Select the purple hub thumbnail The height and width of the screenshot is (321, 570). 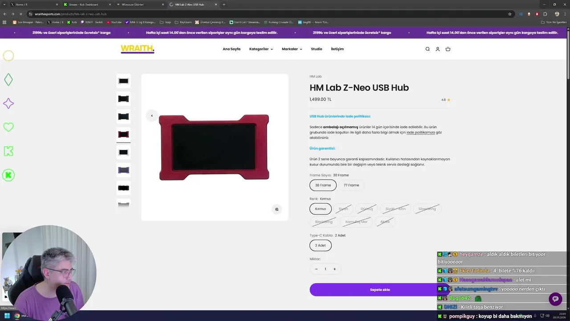coord(123,170)
